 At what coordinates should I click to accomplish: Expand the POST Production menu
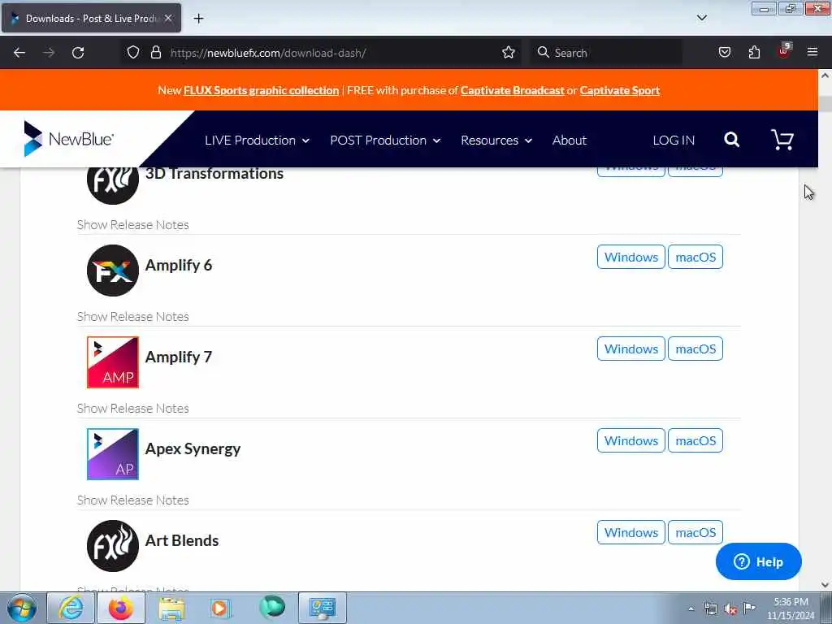[385, 140]
